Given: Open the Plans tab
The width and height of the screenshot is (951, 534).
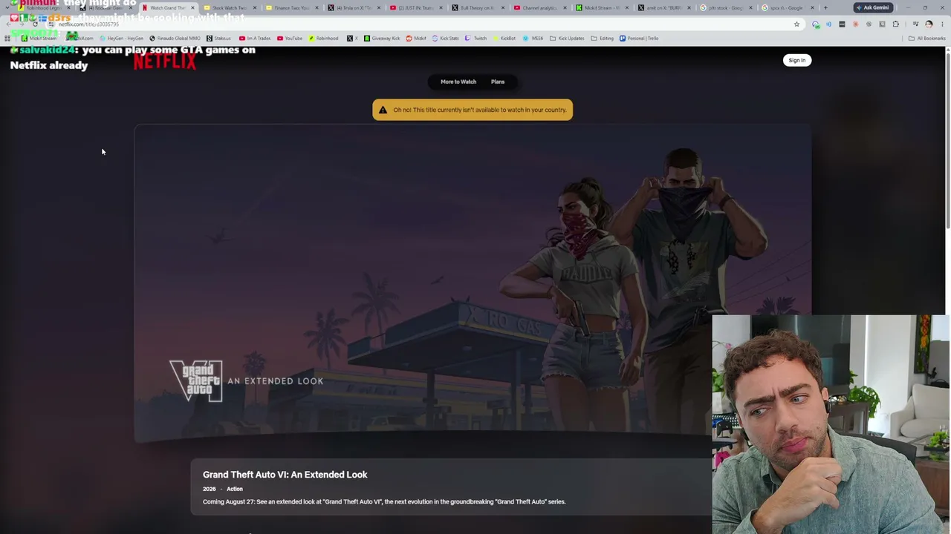Looking at the screenshot, I should 498,82.
